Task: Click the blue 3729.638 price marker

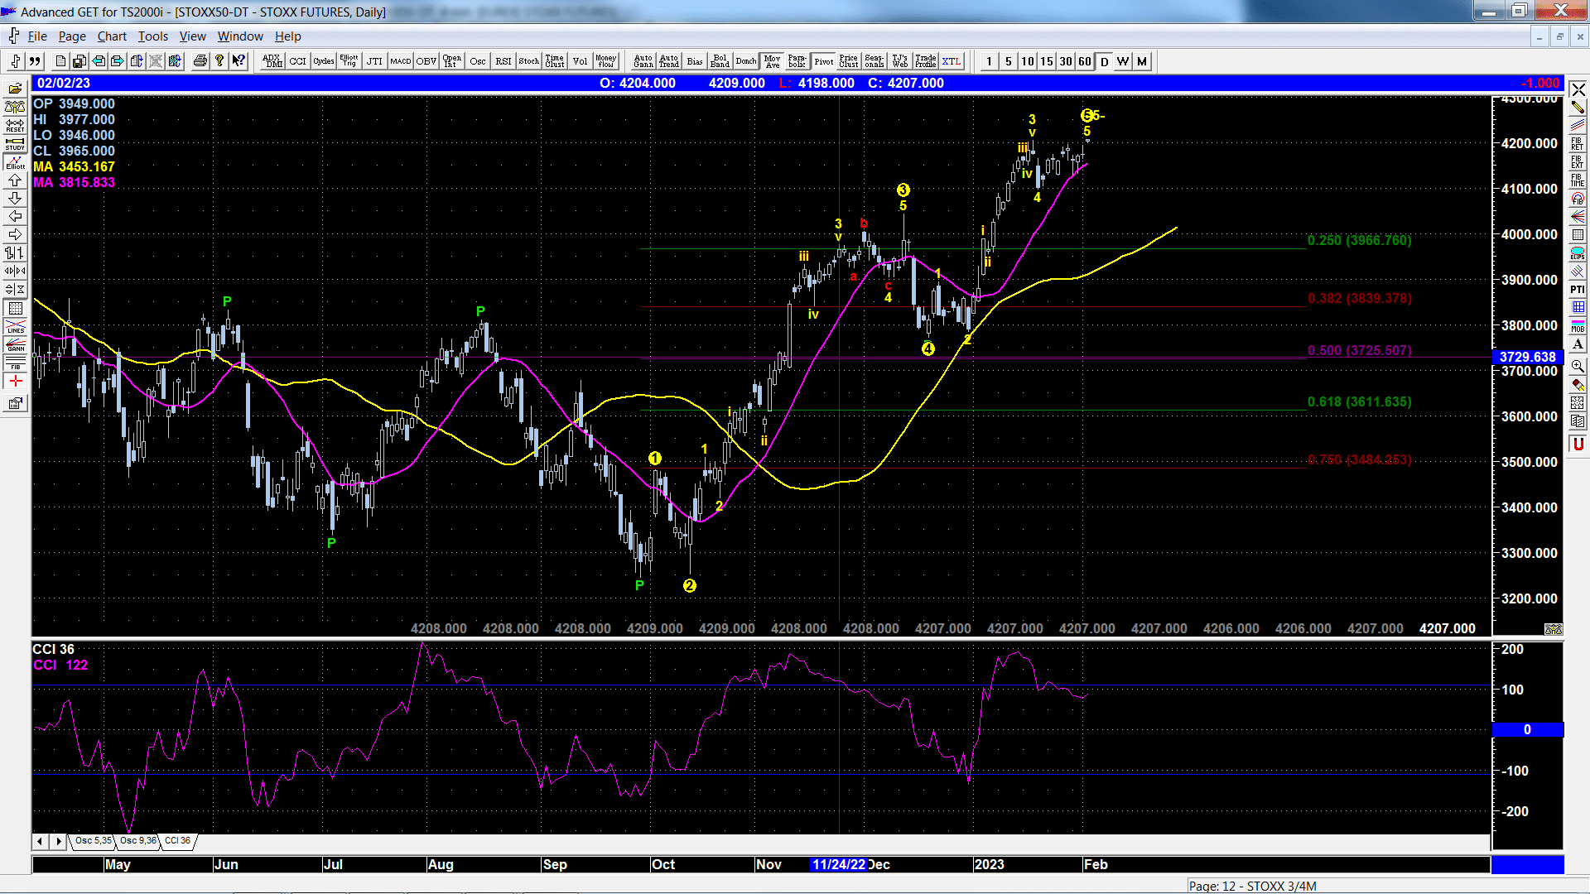Action: pyautogui.click(x=1528, y=357)
